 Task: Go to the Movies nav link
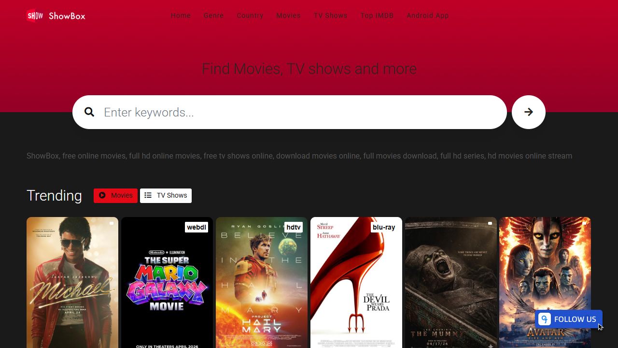point(288,15)
